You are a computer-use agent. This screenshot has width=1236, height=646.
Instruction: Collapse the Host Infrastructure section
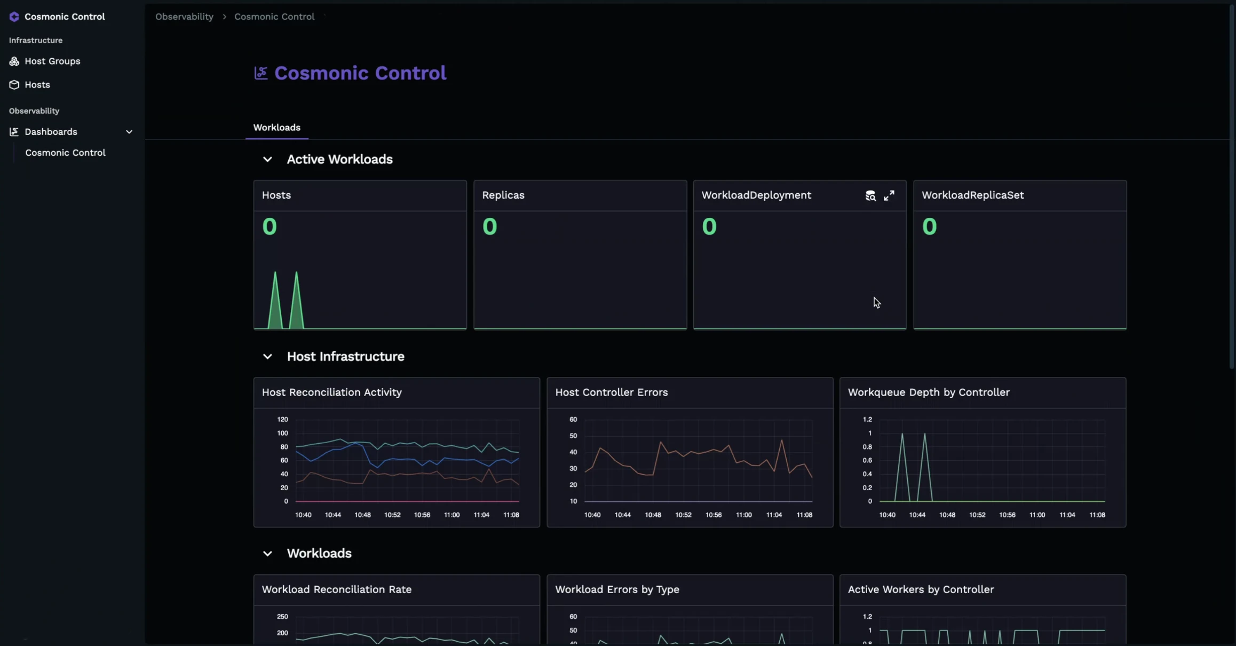tap(267, 357)
